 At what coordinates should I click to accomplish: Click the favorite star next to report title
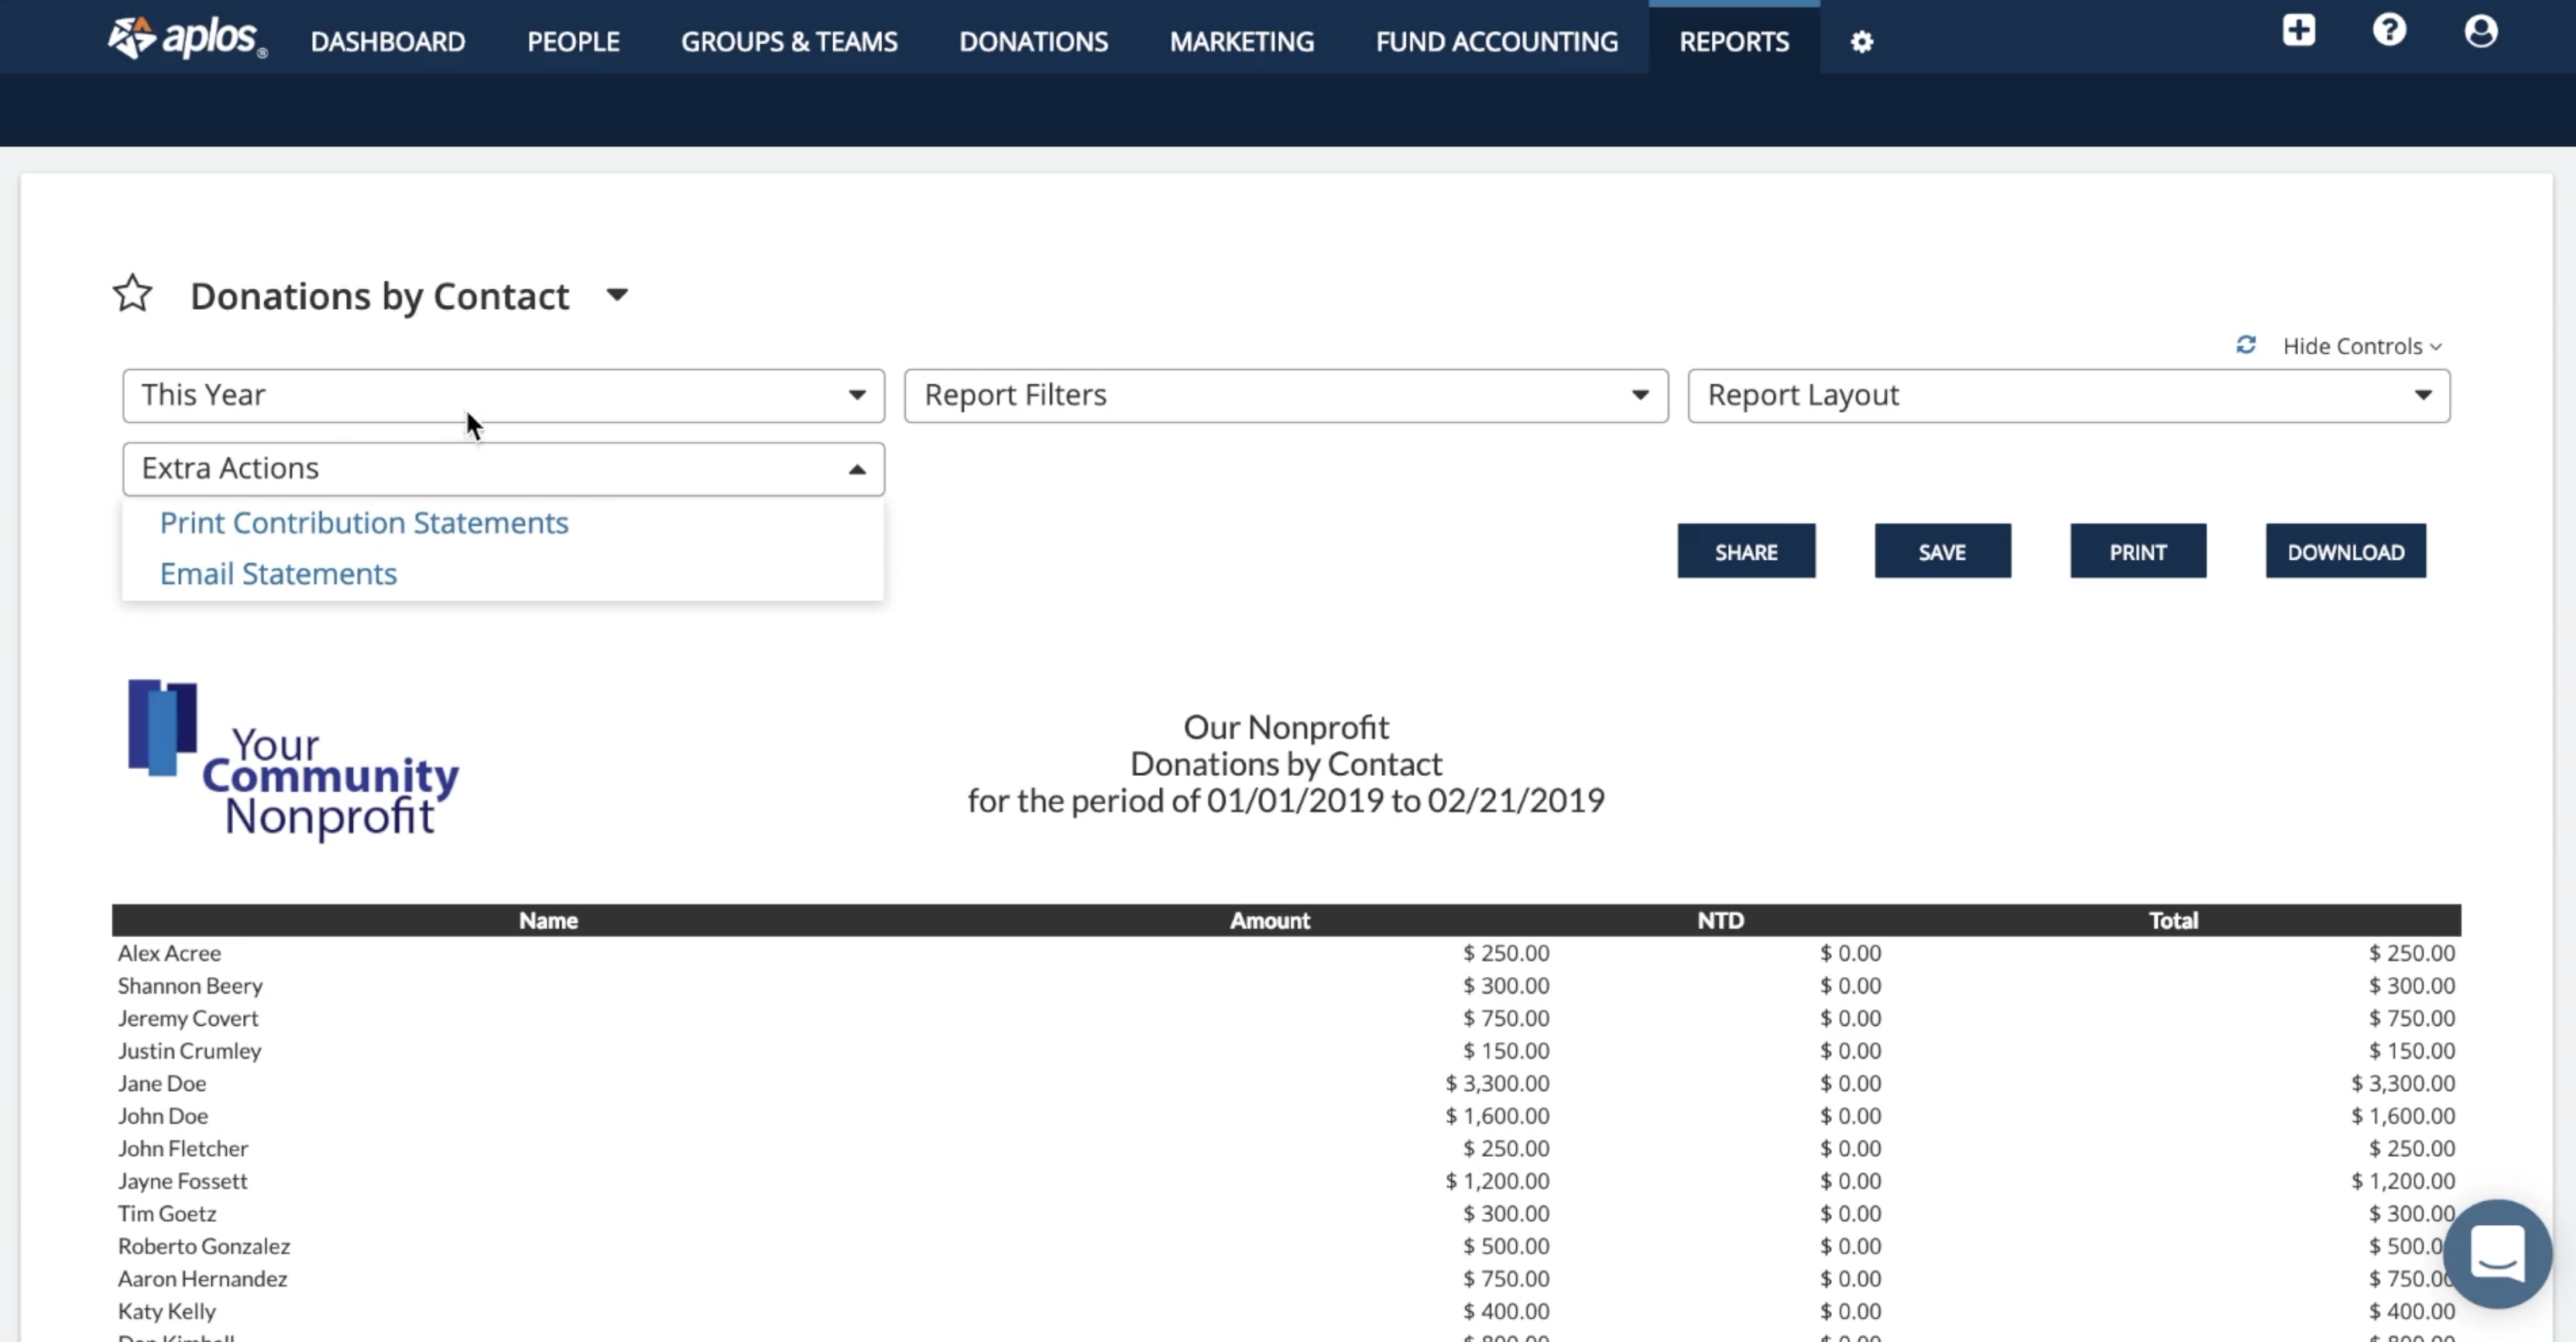point(132,294)
